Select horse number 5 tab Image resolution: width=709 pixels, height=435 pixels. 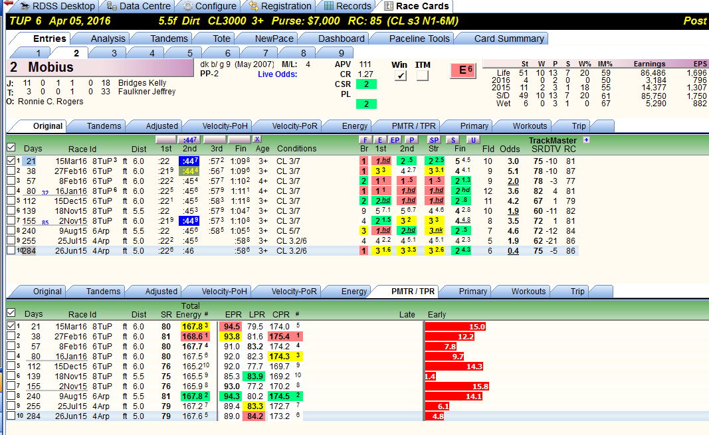[x=190, y=53]
